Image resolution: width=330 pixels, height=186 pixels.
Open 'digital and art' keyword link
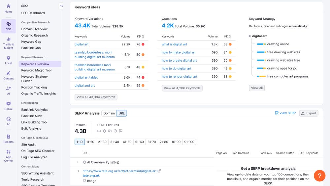[x=84, y=86]
